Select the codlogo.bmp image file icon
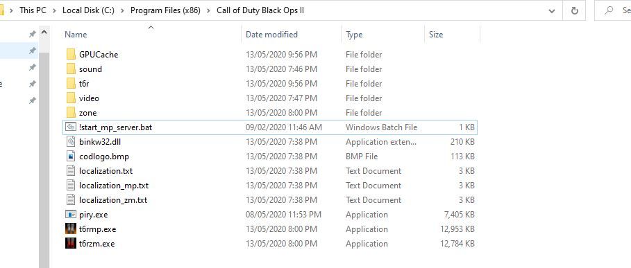Viewport: 631px width, 268px height. pos(71,157)
